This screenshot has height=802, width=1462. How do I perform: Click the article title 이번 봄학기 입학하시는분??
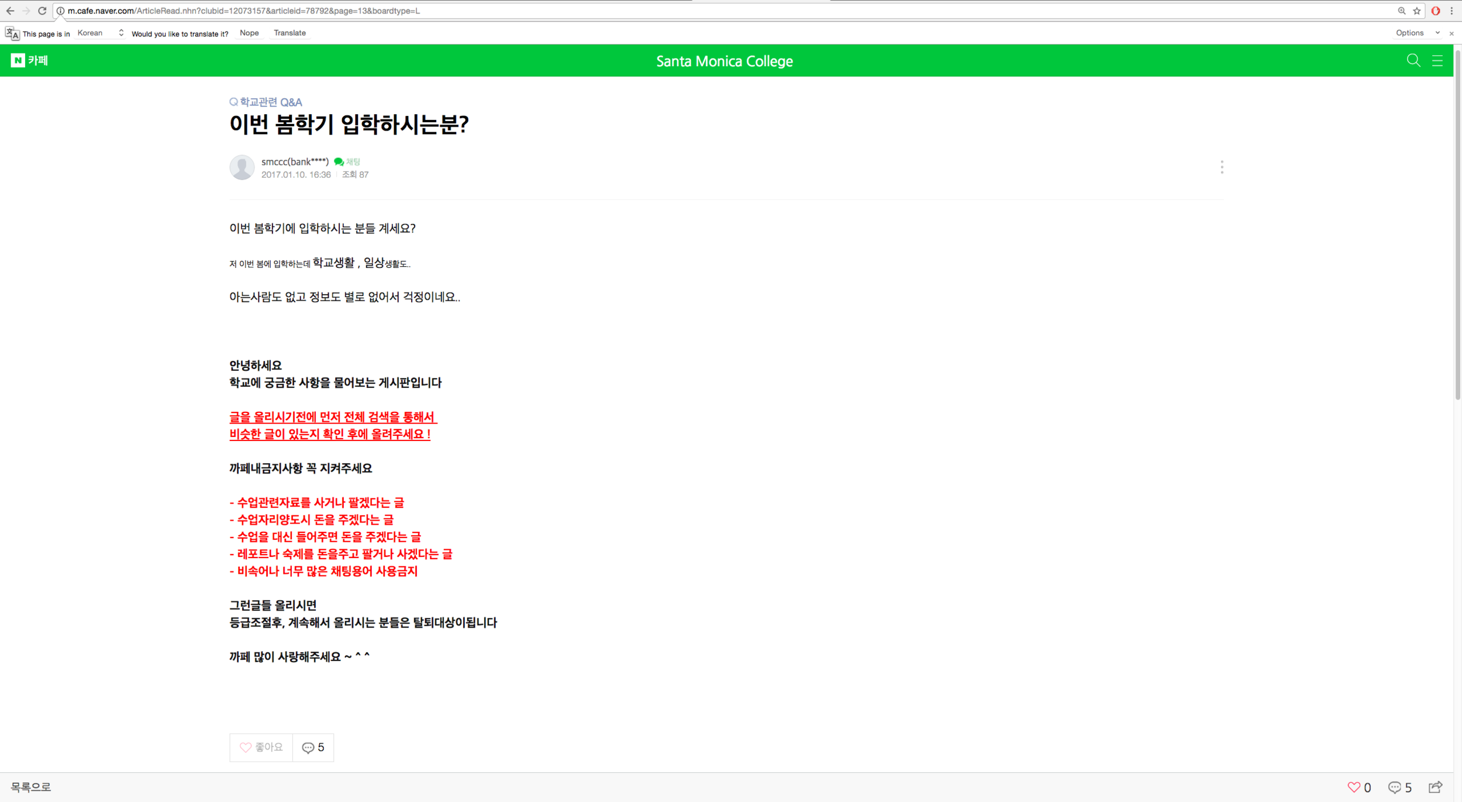[349, 125]
